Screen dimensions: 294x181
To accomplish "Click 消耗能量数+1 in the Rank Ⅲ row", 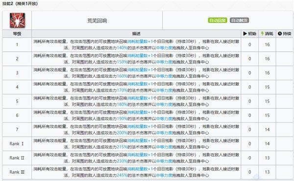I will click(140, 169).
